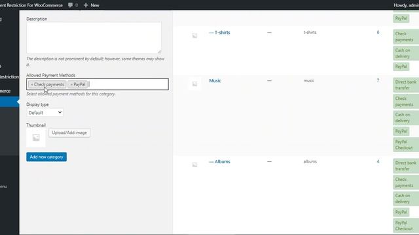Screen dimensions: 419x235
Task: Click the T-shirts row thumbnail icon
Action: click(195, 35)
